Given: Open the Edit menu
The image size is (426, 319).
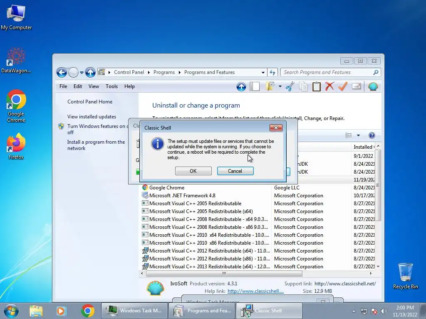Looking at the screenshot, I should coord(78,86).
